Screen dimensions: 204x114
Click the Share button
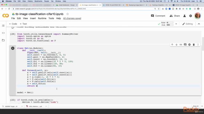[175, 16]
